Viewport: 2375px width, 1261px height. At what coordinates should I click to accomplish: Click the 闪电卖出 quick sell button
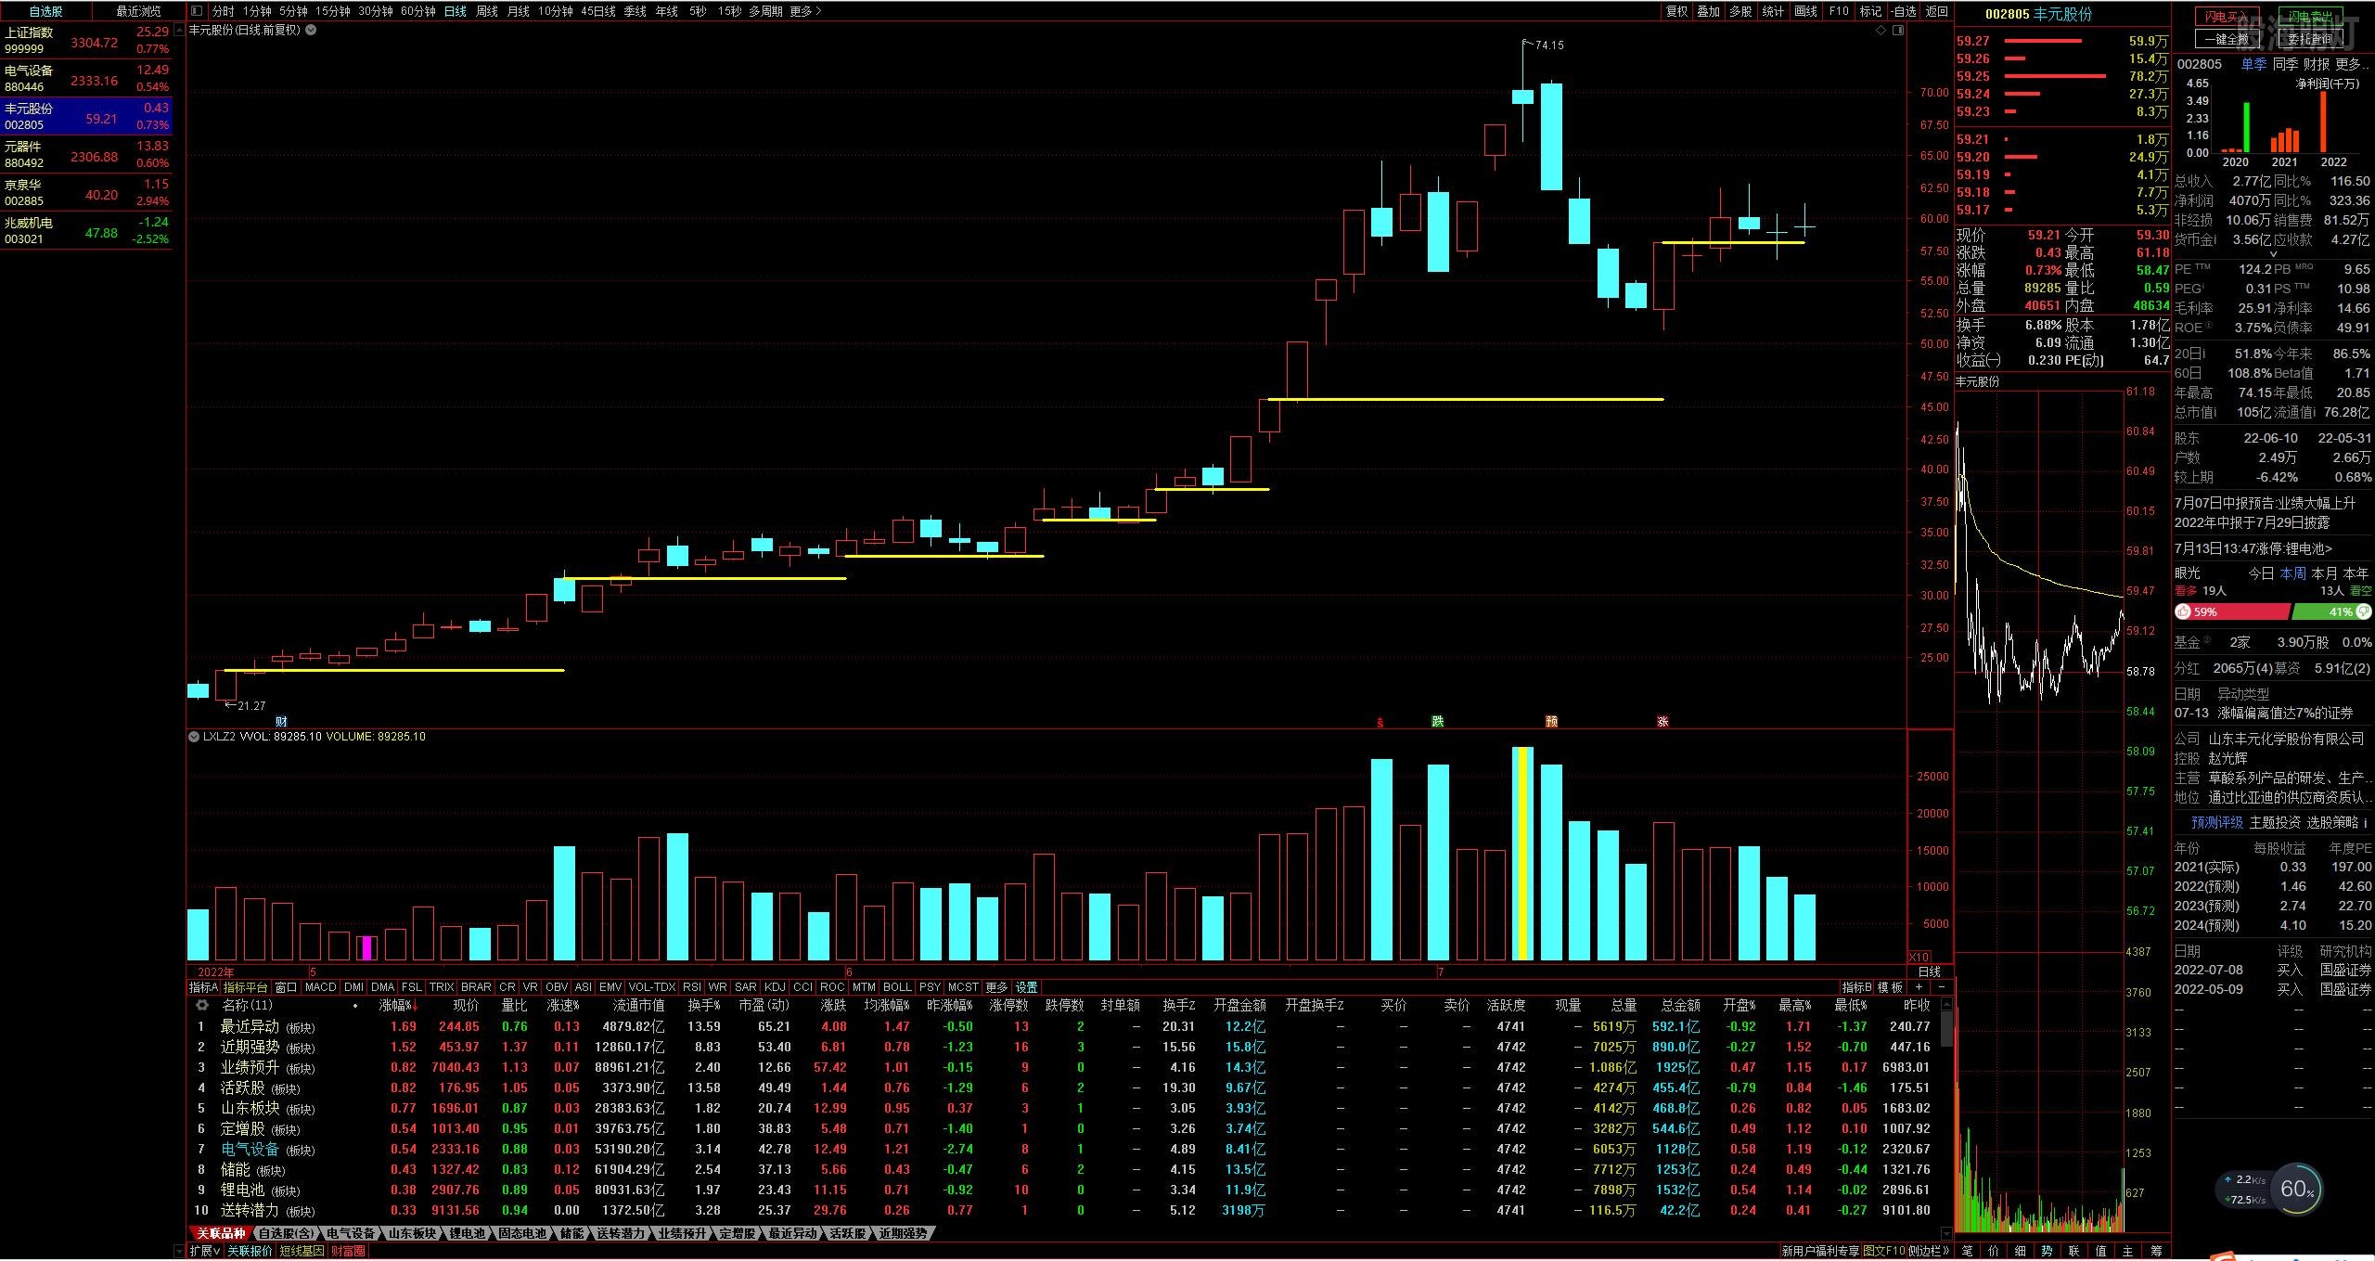pos(2308,17)
